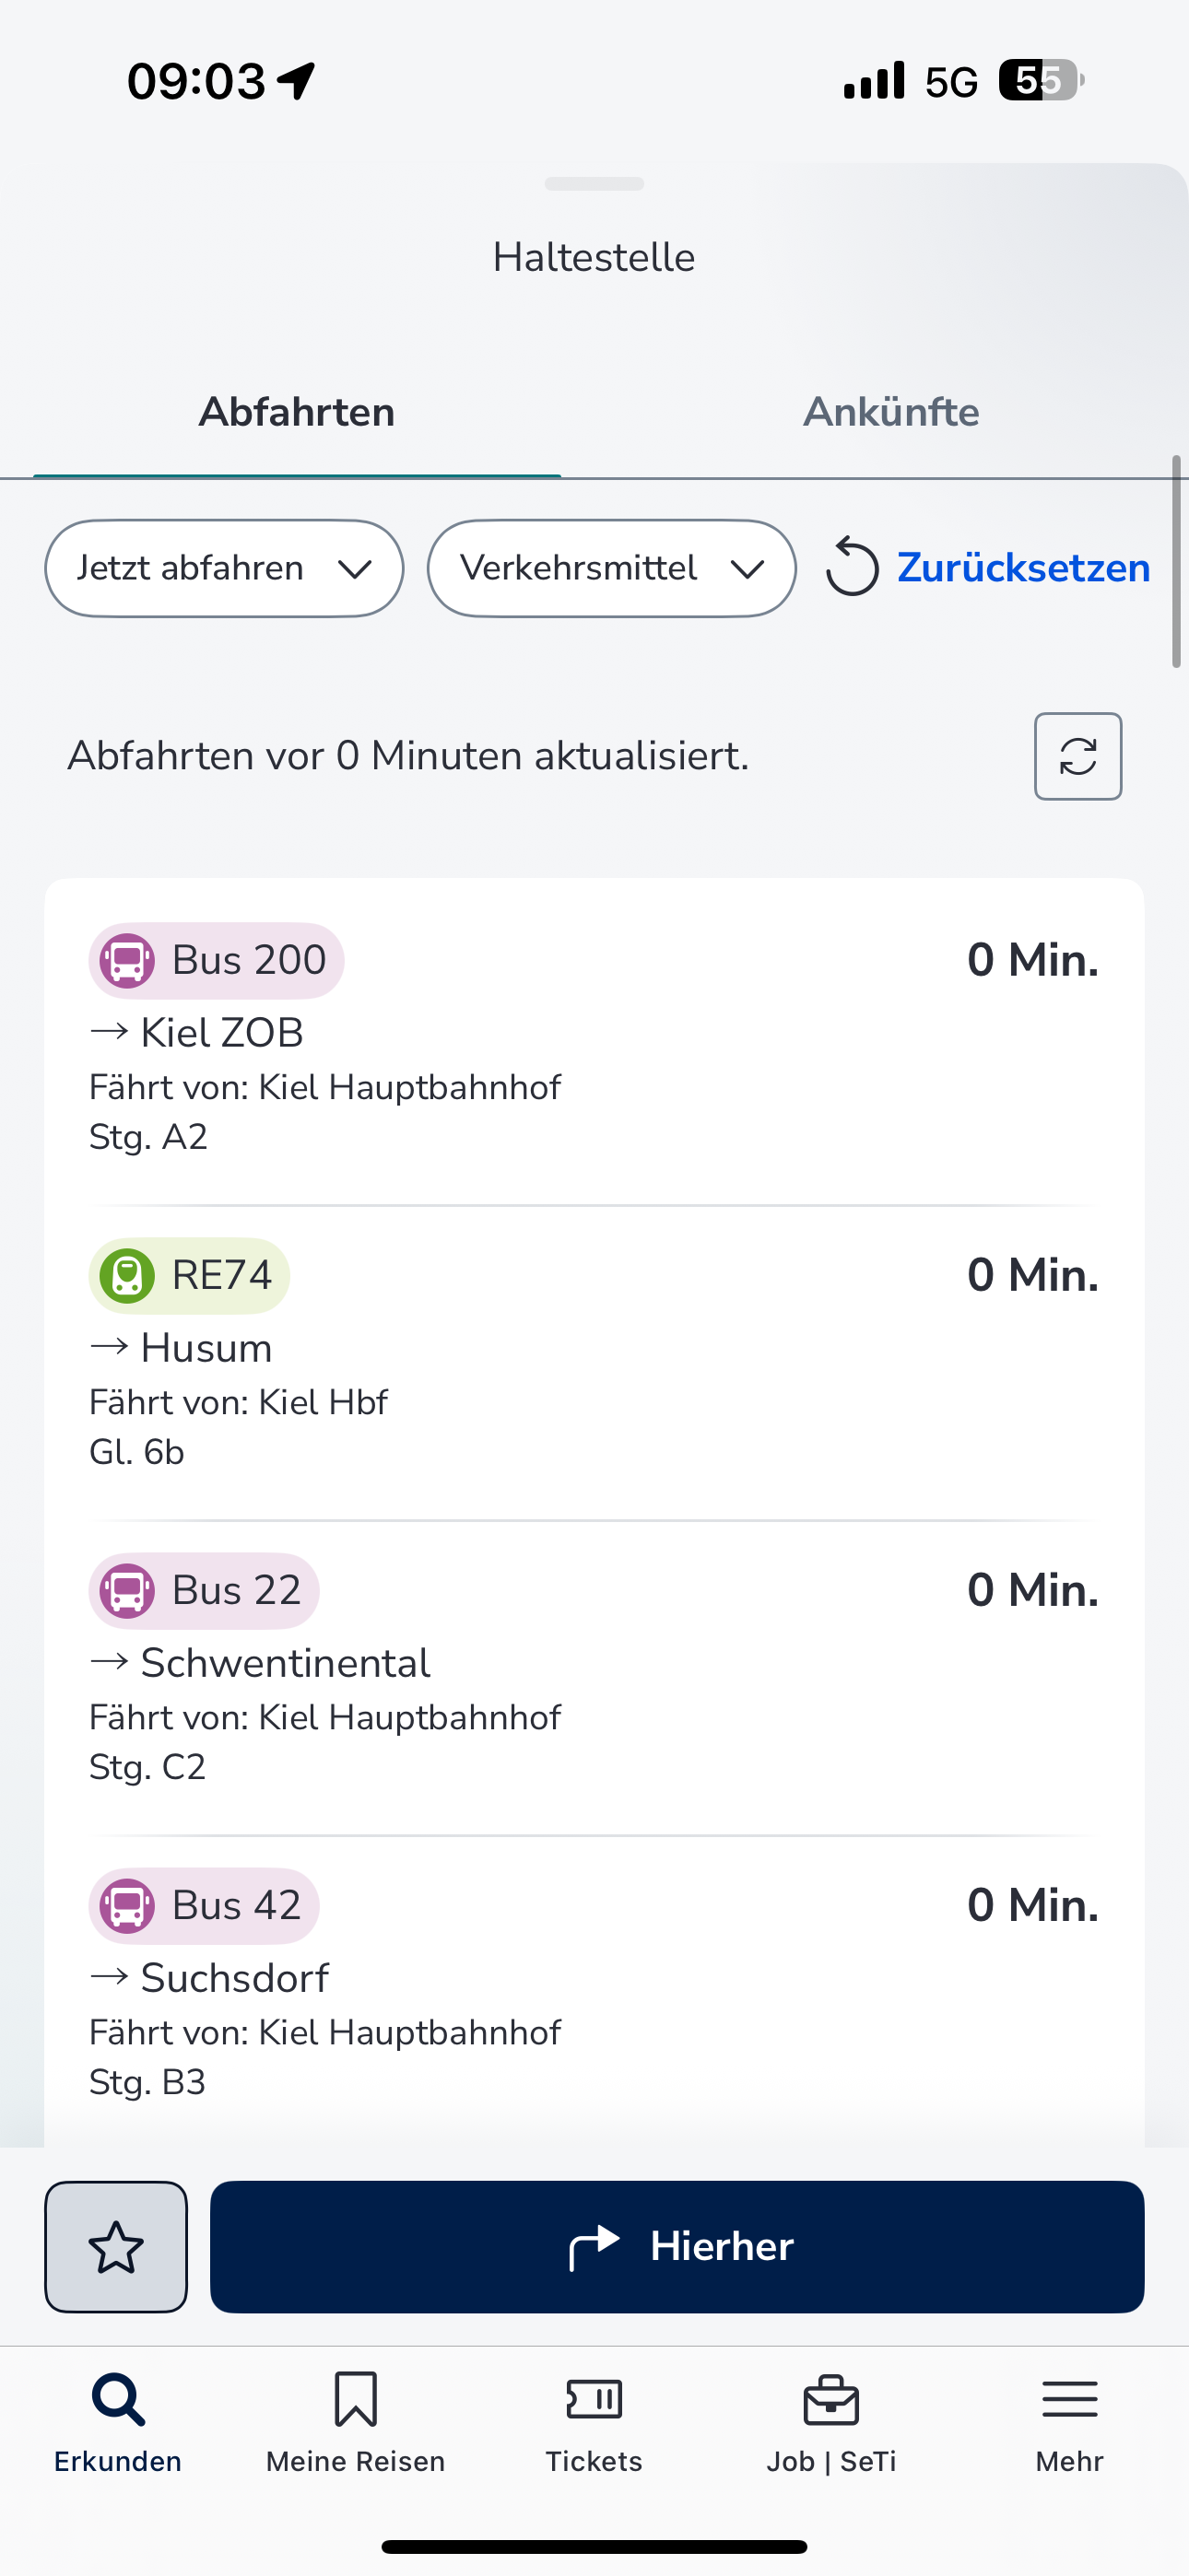1189x2576 pixels.
Task: Tap the green RE74 train badge
Action: [x=189, y=1275]
